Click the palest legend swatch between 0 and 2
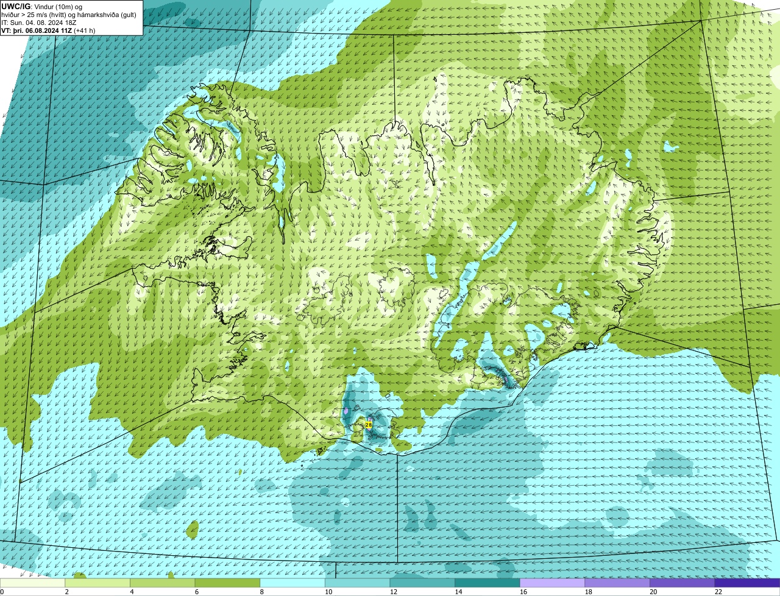The width and height of the screenshot is (780, 596). [32, 583]
